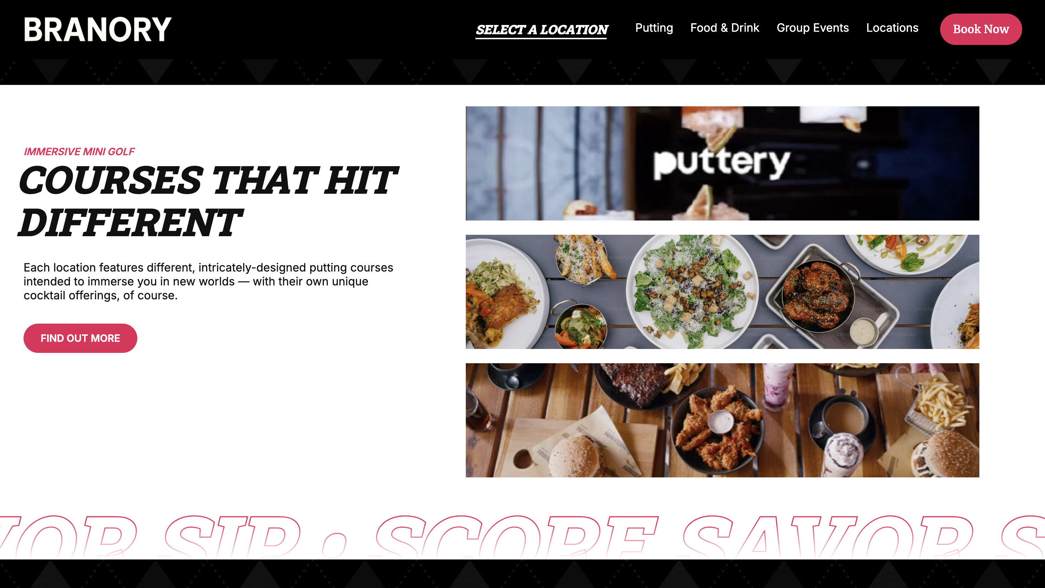Click the Find Out More button
This screenshot has height=588, width=1045.
click(x=80, y=338)
